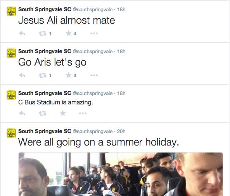
Task: Click South Springvale SC avatar on summer holiday tweet
Action: [11, 133]
